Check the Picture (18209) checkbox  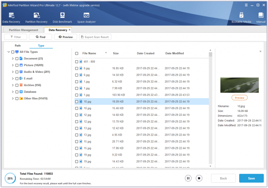tap(17, 65)
